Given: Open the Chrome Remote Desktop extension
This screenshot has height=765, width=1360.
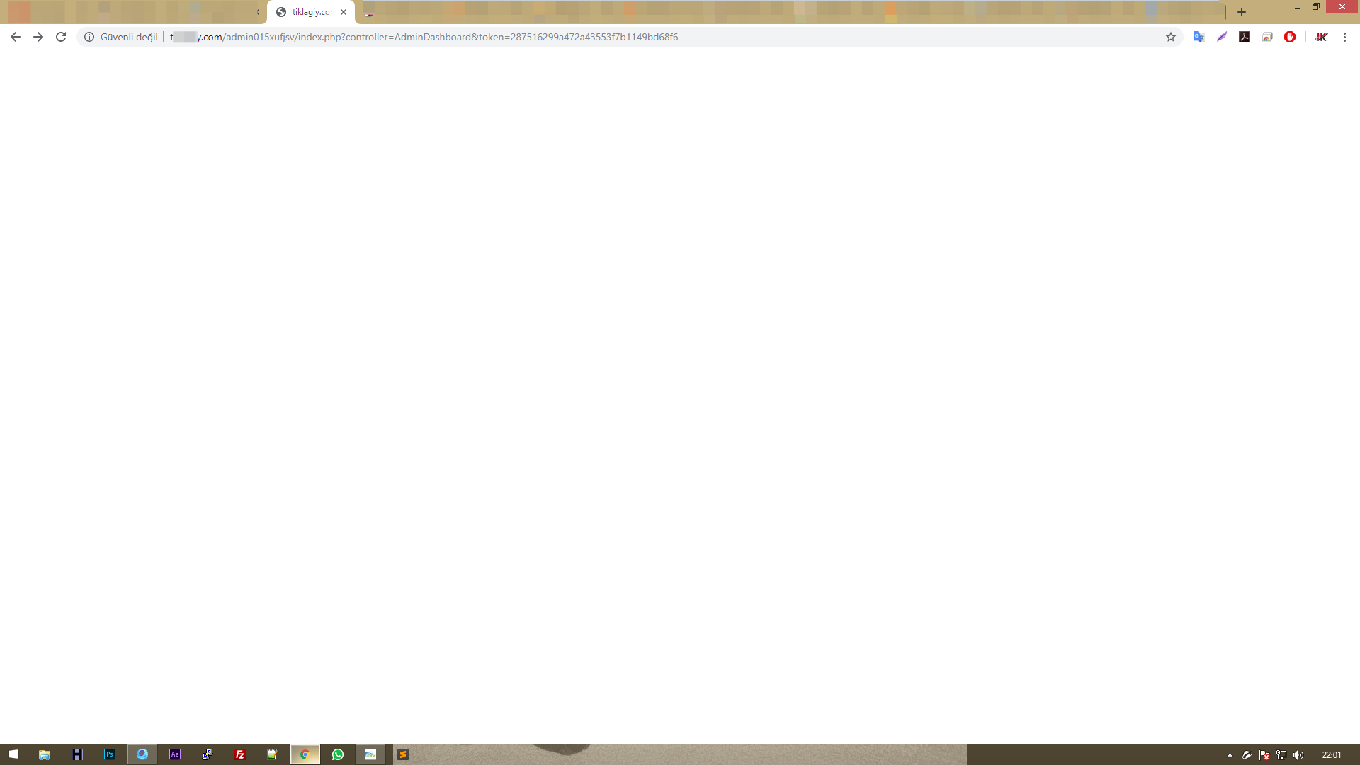Looking at the screenshot, I should coord(1267,37).
